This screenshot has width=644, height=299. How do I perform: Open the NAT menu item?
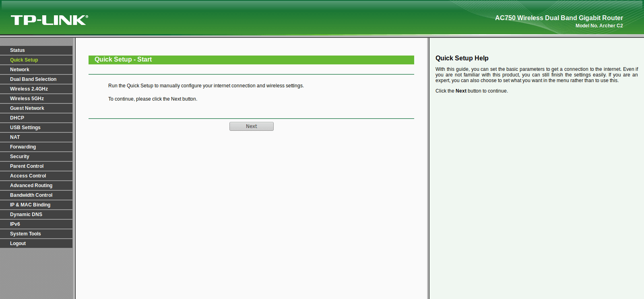pos(36,137)
